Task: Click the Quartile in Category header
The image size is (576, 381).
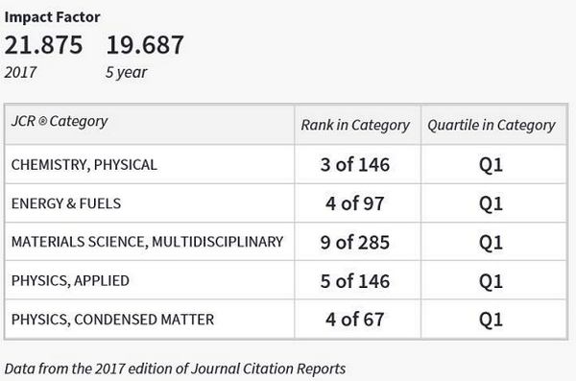Action: [x=492, y=125]
